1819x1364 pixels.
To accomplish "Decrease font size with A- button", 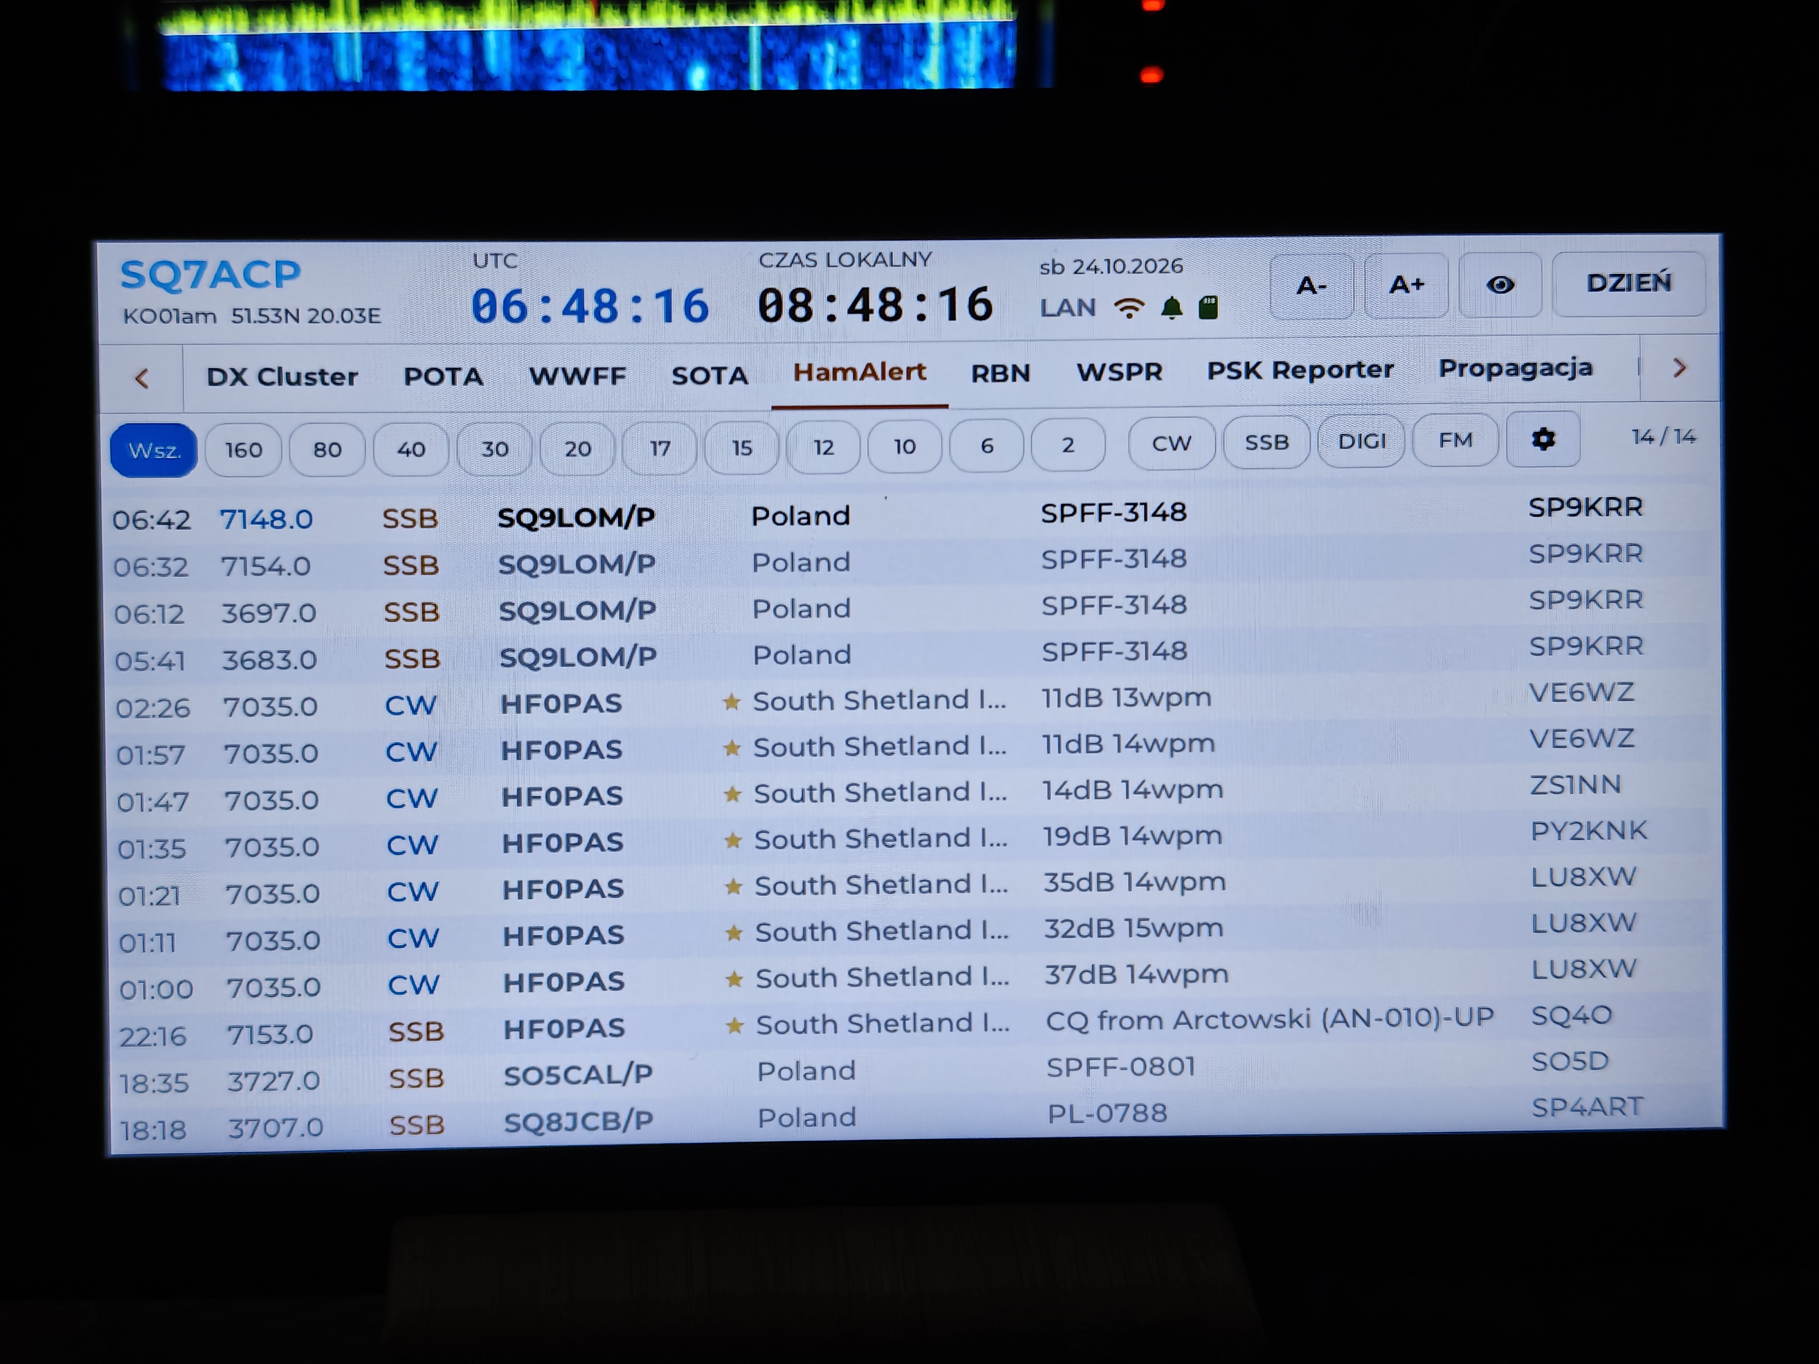I will [x=1311, y=286].
